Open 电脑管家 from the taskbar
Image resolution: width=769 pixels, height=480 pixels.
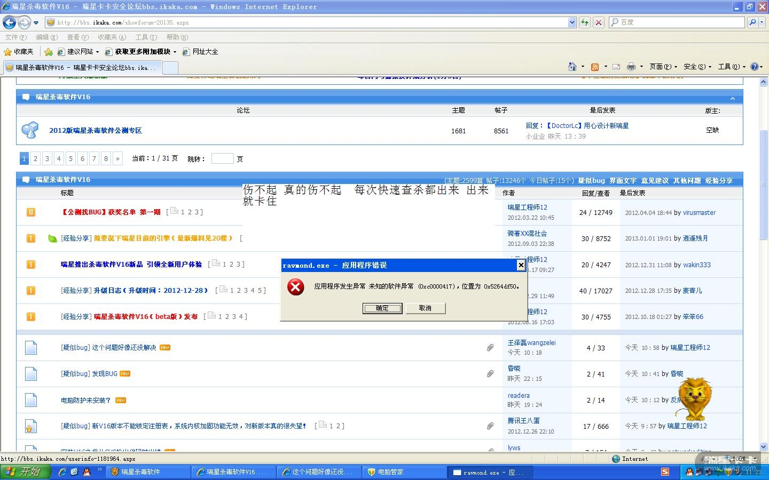coord(405,472)
